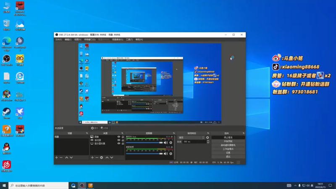Add a new source with the plus icon
336x189 pixels.
[x=92, y=157]
